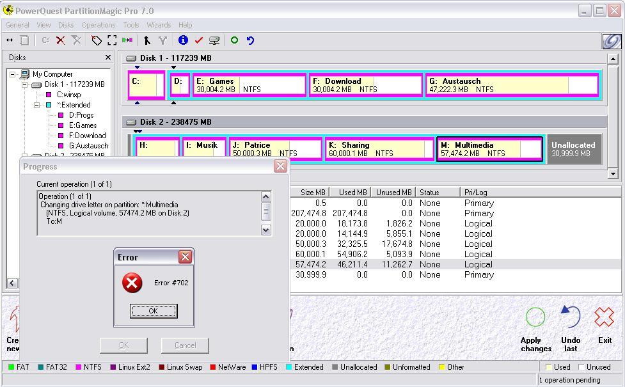Image resolution: width=625 pixels, height=387 pixels.
Task: Click the Disks tree left scroll arrow
Action: click(12, 283)
